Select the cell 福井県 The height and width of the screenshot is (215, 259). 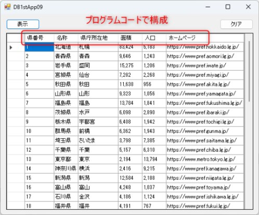66,206
